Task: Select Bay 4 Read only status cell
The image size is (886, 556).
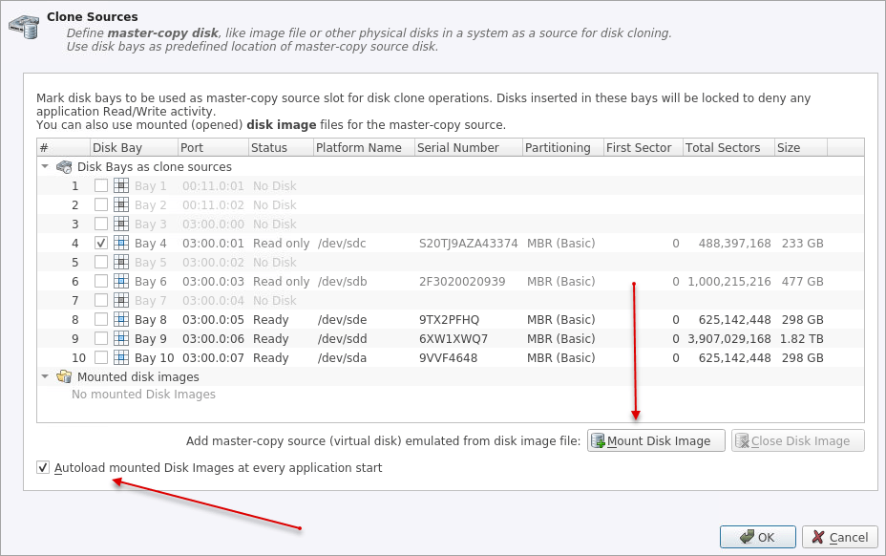Action: (281, 244)
